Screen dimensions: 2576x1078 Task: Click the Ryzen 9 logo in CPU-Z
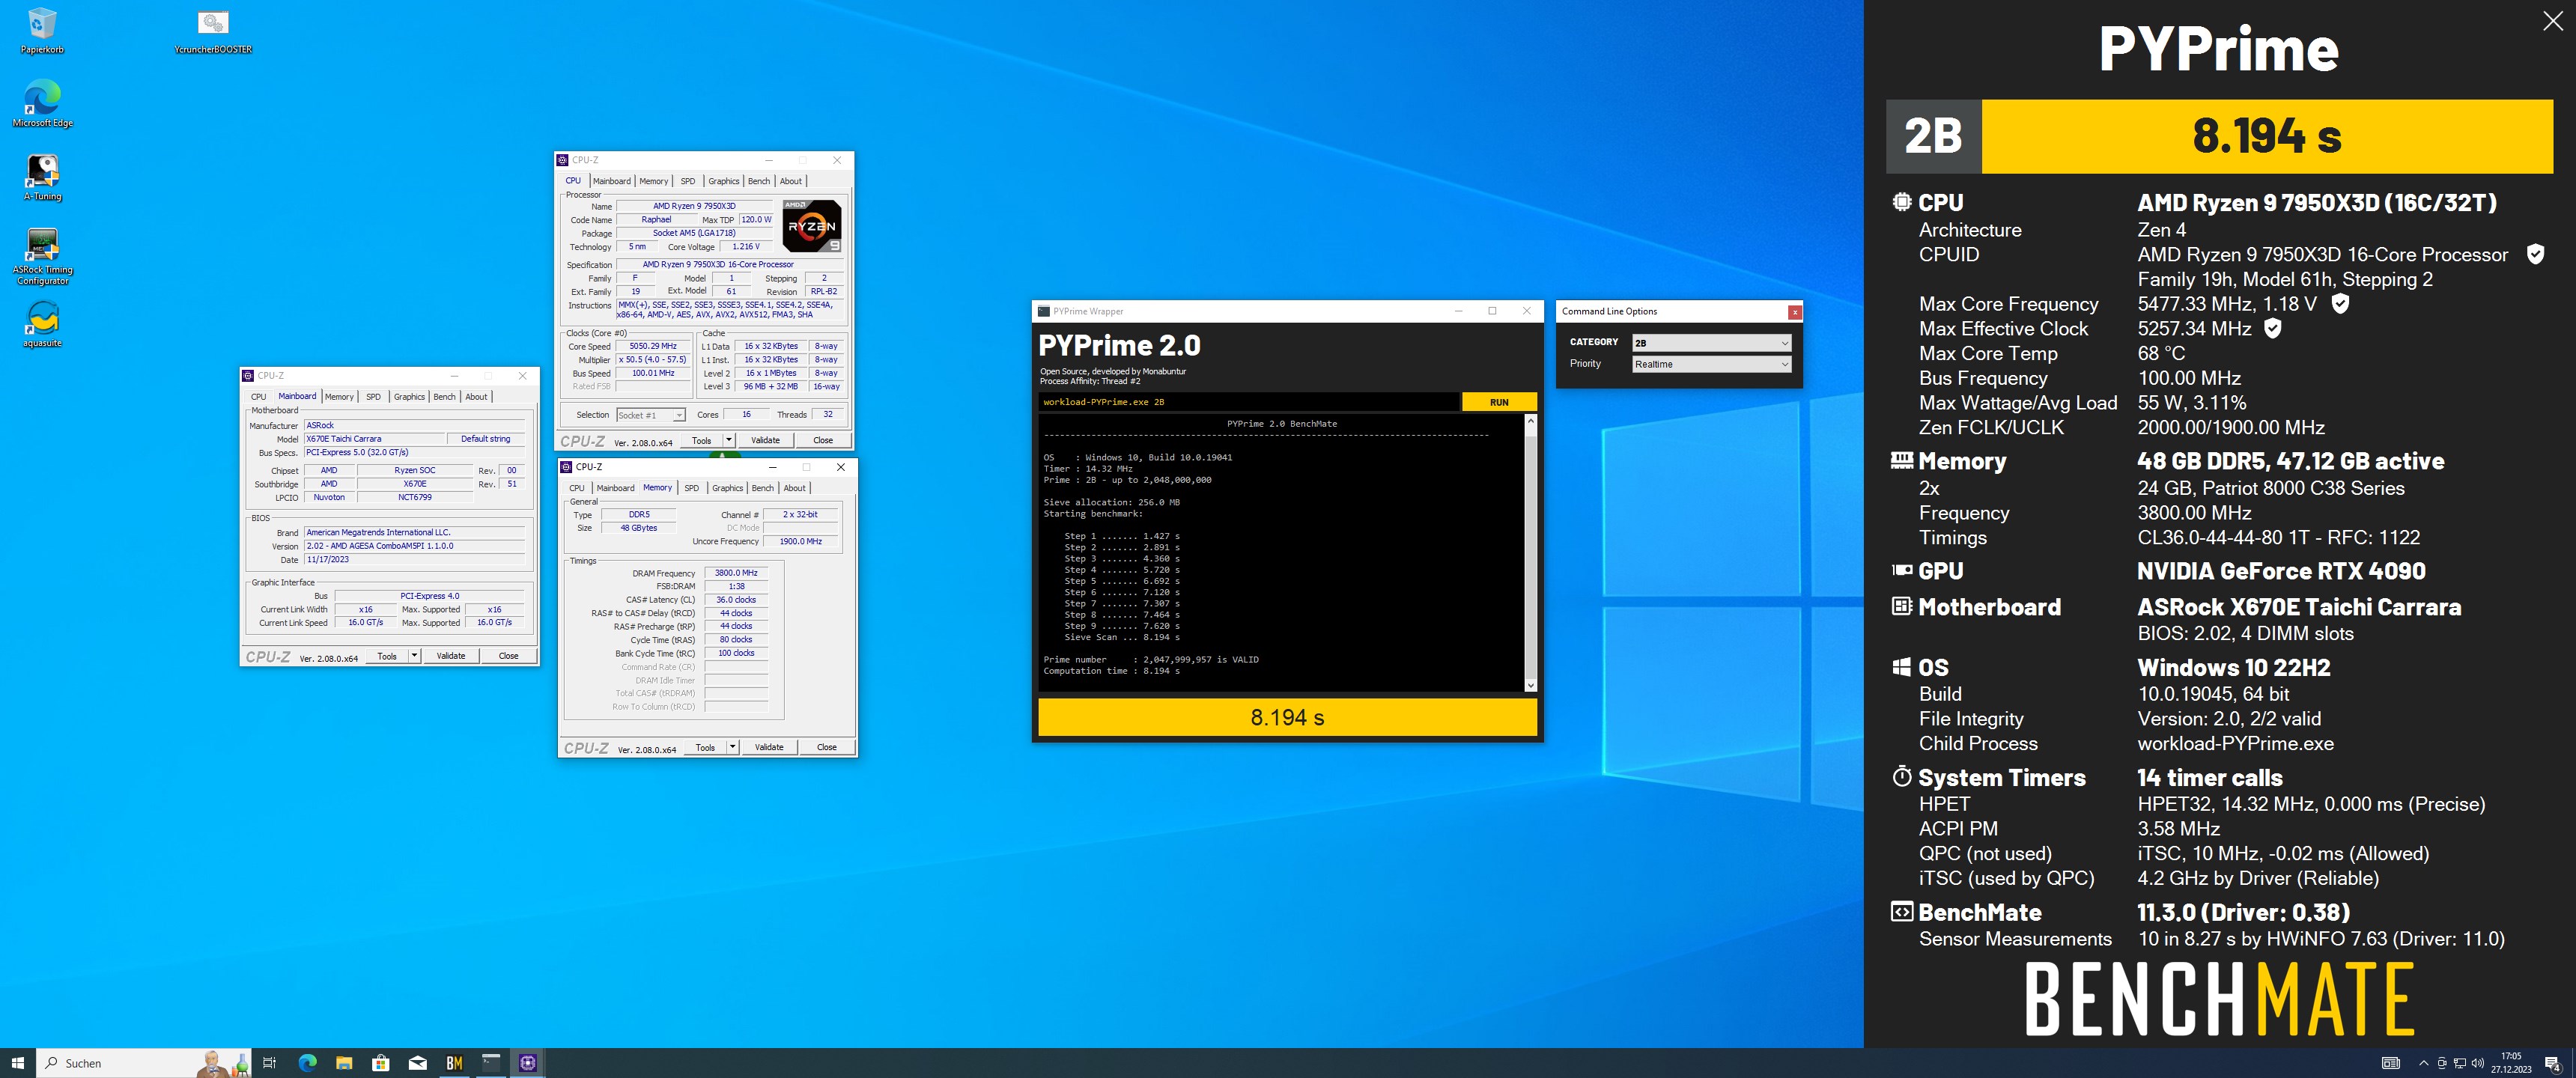point(811,225)
